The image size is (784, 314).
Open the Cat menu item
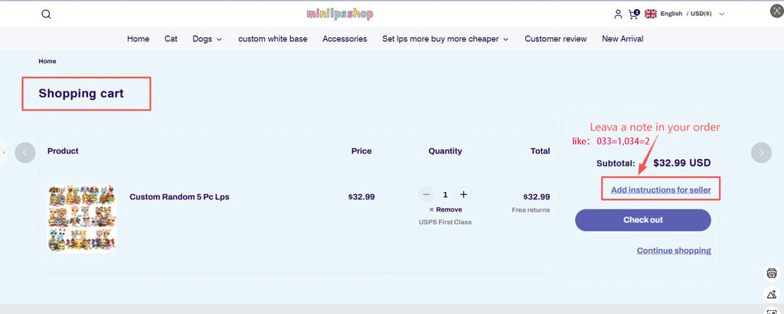point(171,39)
